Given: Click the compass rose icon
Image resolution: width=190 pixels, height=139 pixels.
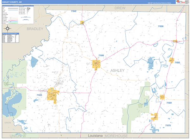Looking at the screenshot, I should (8, 29).
